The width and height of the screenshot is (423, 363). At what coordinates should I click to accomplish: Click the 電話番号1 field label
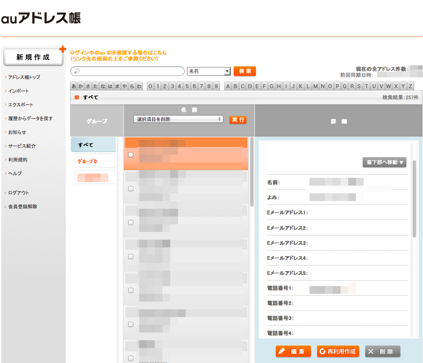(280, 288)
